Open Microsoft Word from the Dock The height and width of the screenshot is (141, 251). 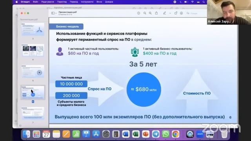tap(126, 134)
